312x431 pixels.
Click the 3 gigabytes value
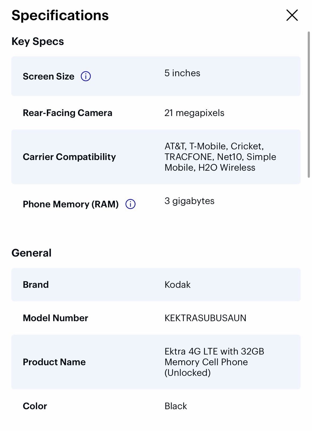pyautogui.click(x=189, y=201)
